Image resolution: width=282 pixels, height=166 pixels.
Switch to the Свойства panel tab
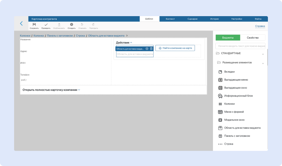253,38
